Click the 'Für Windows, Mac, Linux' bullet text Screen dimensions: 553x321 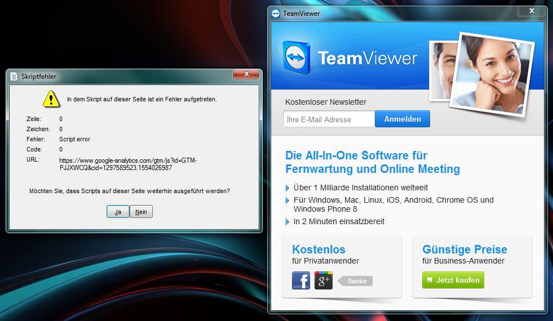(x=393, y=204)
